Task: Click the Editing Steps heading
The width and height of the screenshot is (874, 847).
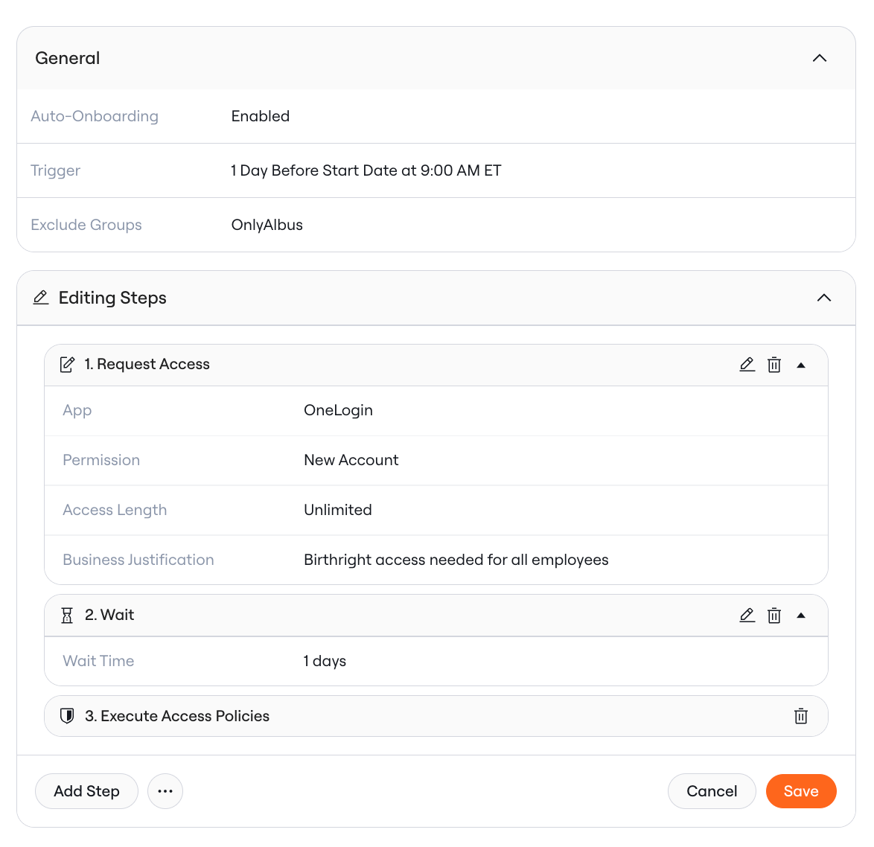Action: pos(112,298)
